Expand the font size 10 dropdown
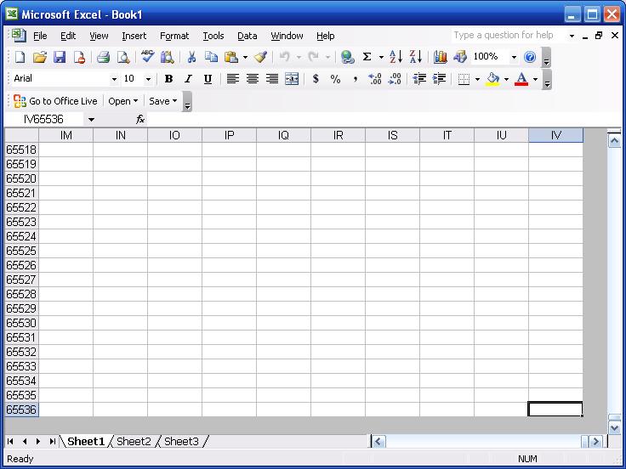 pyautogui.click(x=148, y=79)
